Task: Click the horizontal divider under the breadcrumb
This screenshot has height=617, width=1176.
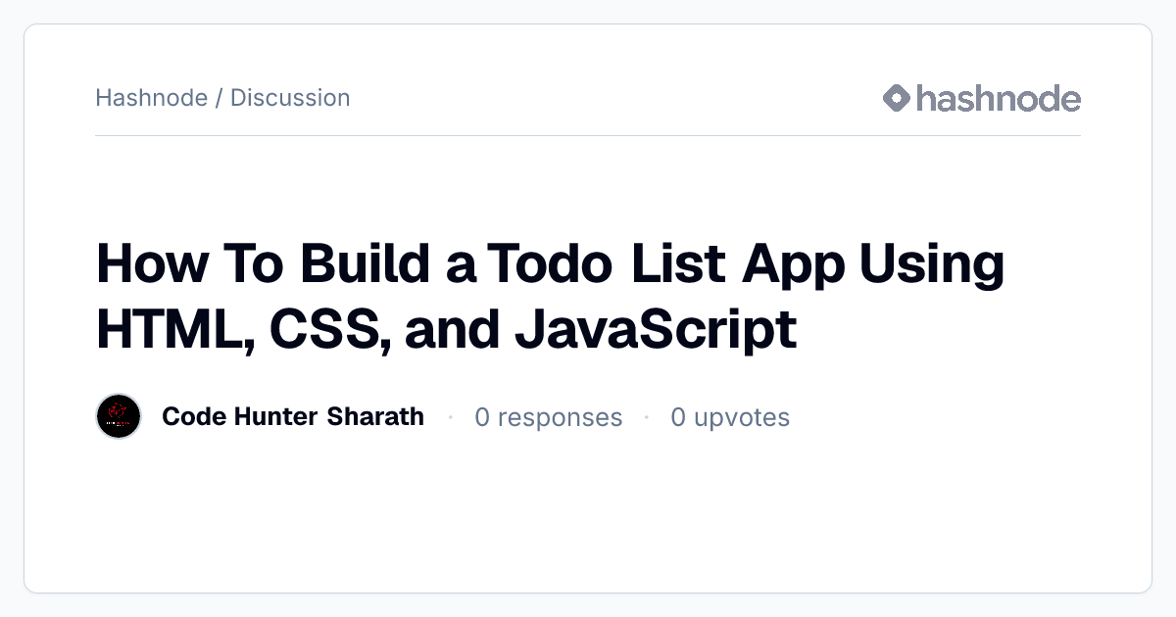Action: click(588, 135)
